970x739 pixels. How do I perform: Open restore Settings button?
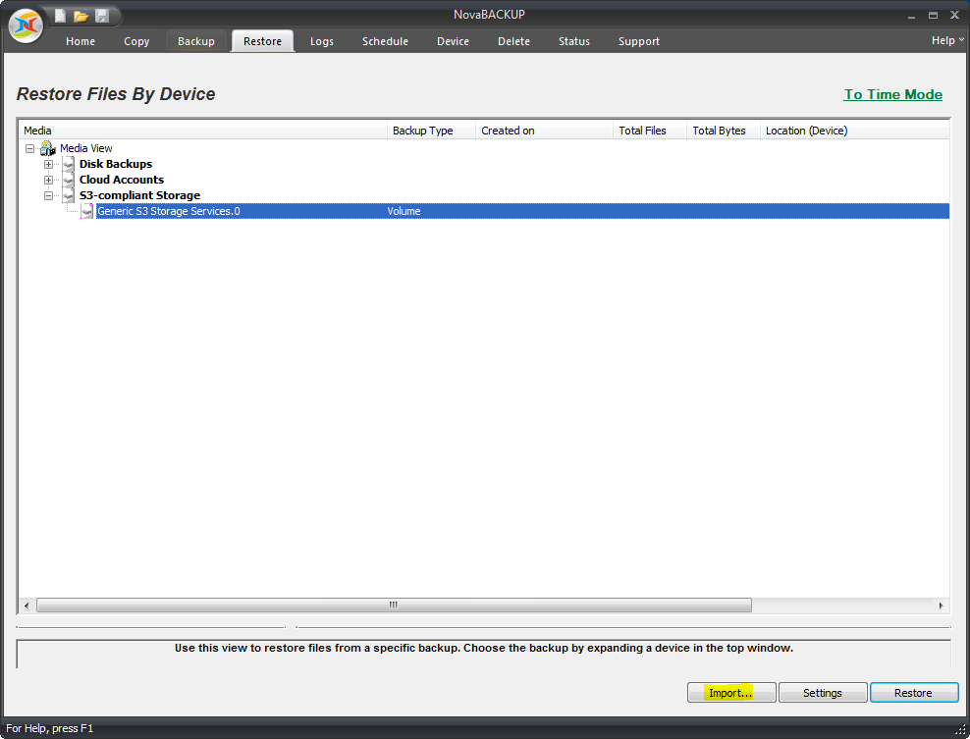click(x=823, y=693)
